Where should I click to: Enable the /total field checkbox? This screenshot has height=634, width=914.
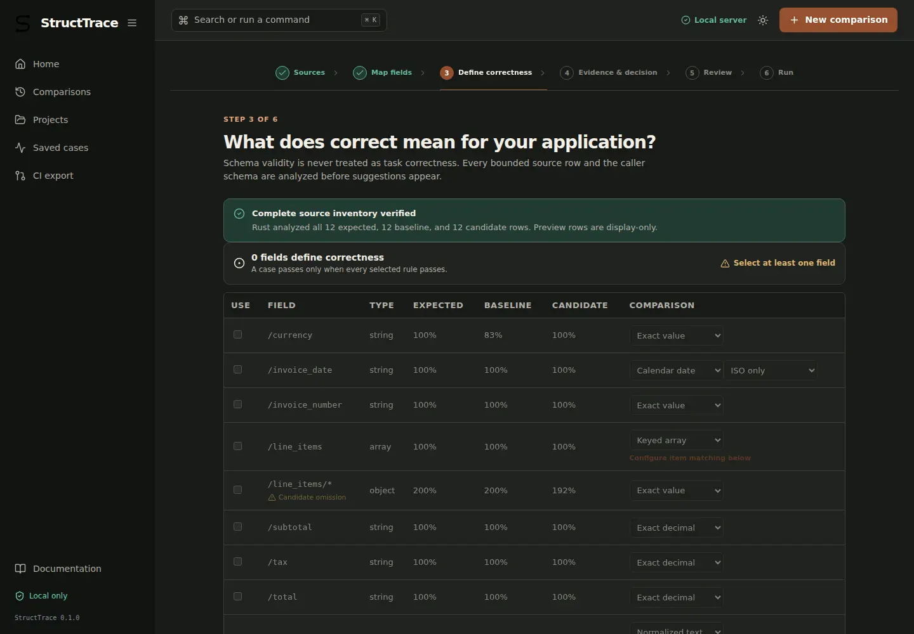(x=238, y=597)
